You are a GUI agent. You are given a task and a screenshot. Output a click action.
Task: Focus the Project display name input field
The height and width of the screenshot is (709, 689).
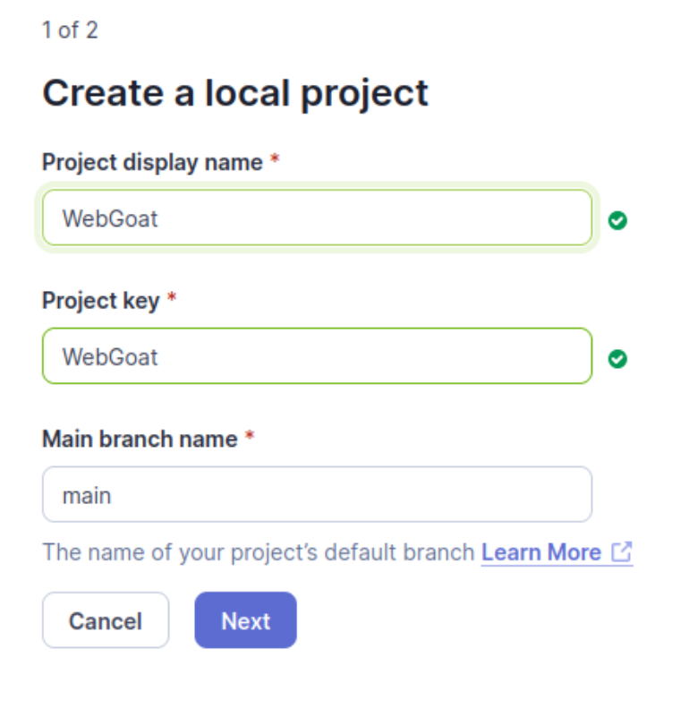(318, 218)
